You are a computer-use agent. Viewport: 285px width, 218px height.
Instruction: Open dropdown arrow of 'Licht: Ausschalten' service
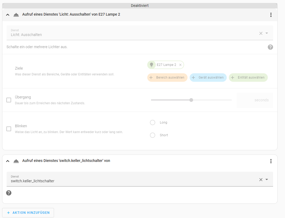pyautogui.click(x=267, y=33)
